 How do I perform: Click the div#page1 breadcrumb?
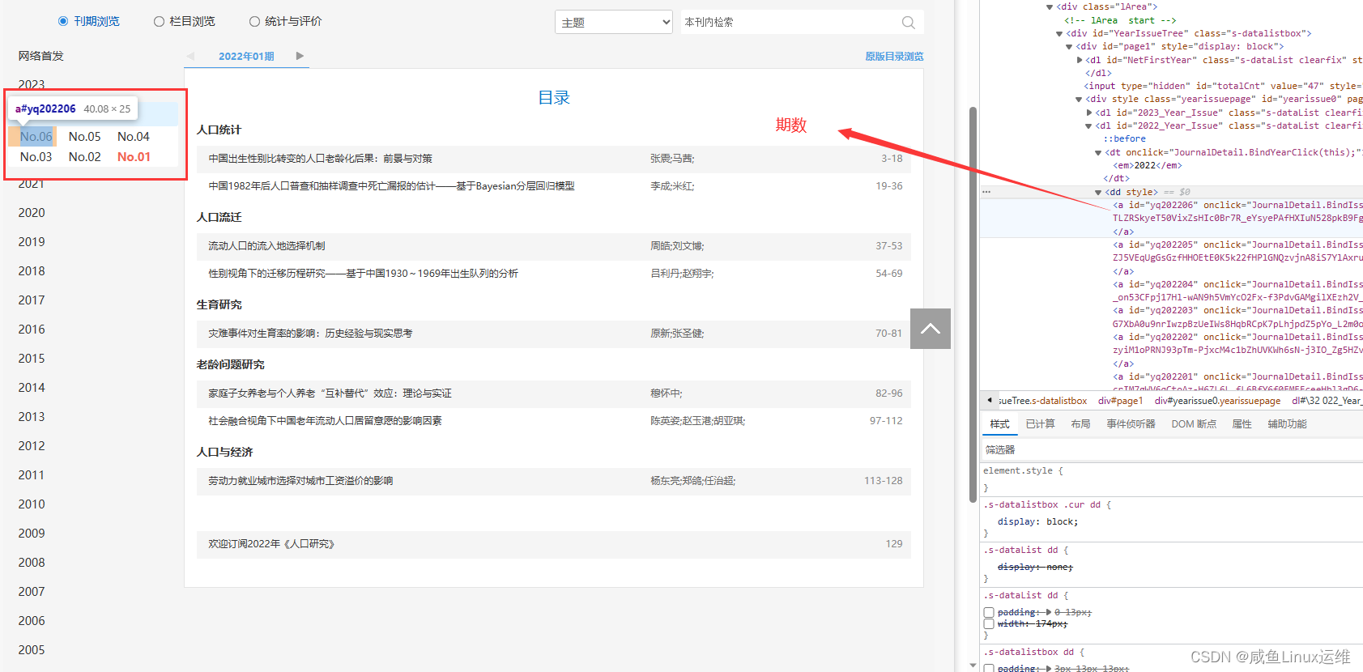(1120, 401)
